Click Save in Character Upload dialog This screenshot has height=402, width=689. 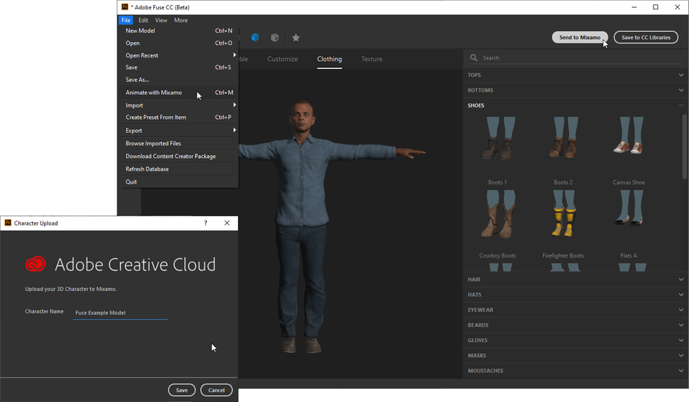181,390
